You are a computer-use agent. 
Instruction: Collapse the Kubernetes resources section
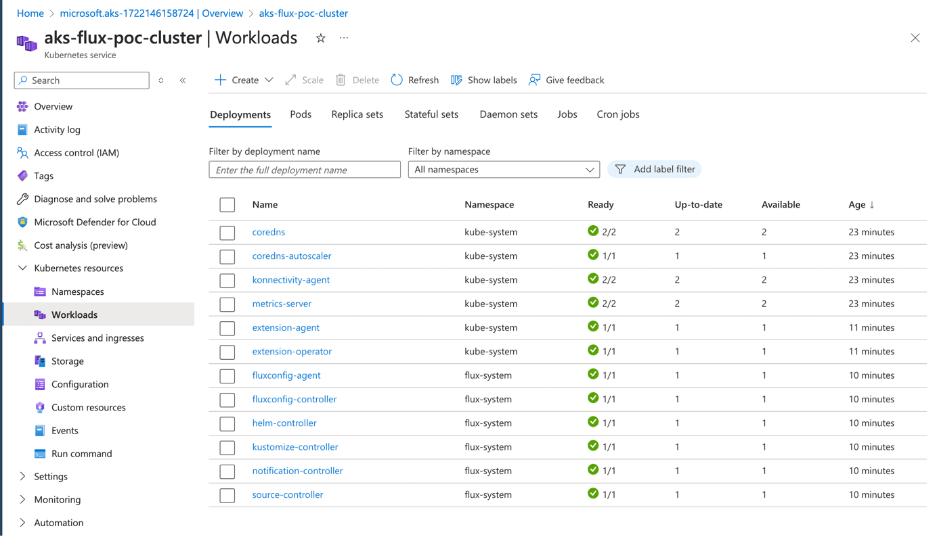pos(22,268)
